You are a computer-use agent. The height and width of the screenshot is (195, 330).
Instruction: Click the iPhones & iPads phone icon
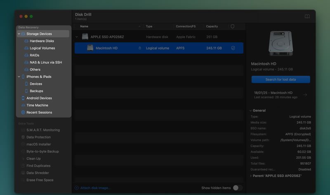pos(23,77)
